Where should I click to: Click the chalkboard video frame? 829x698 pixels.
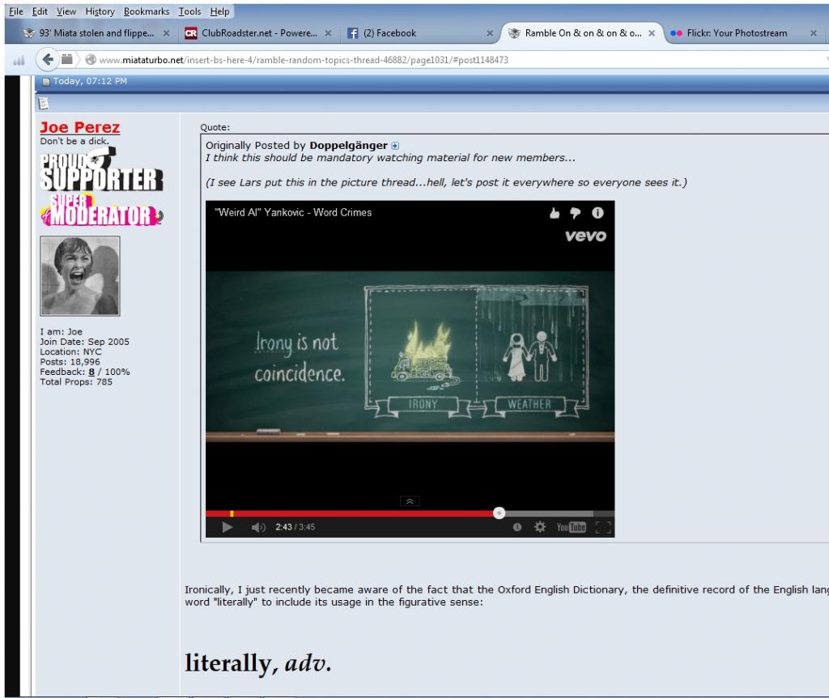coord(410,355)
